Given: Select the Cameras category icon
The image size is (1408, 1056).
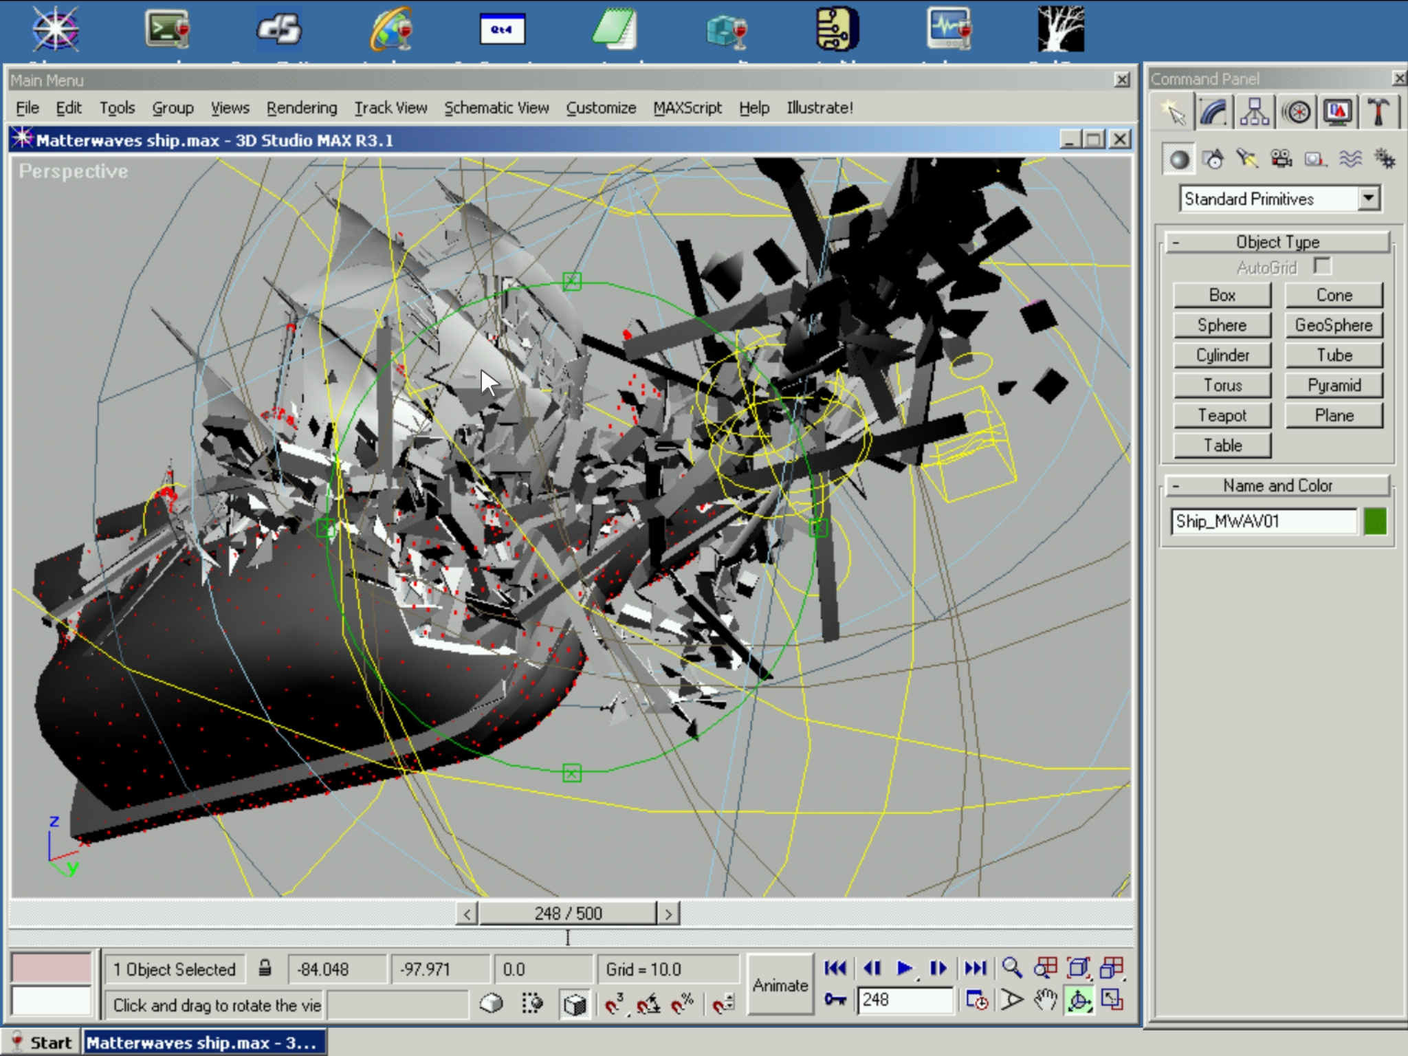Looking at the screenshot, I should pyautogui.click(x=1281, y=159).
